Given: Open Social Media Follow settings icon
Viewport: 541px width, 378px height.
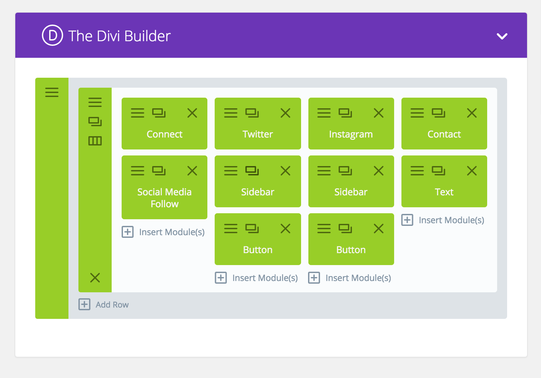Looking at the screenshot, I should click(x=138, y=171).
